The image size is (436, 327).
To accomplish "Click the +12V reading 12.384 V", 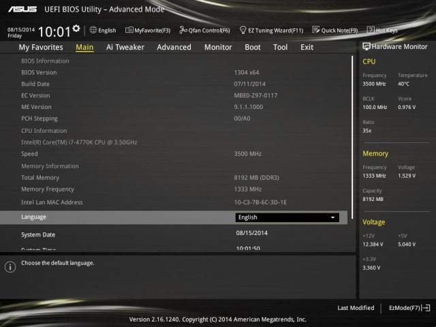I will 373,245.
